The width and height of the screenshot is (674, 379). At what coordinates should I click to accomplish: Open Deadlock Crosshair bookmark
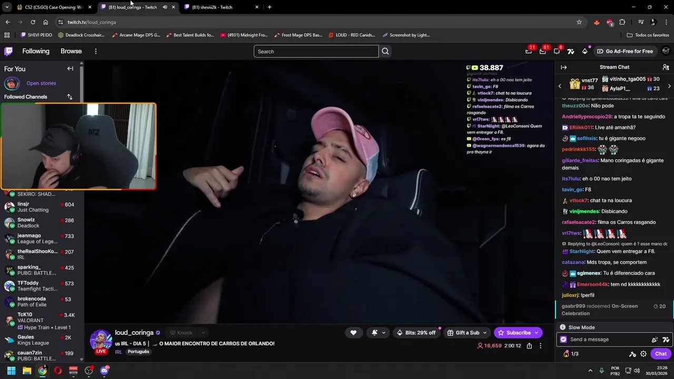tap(81, 35)
